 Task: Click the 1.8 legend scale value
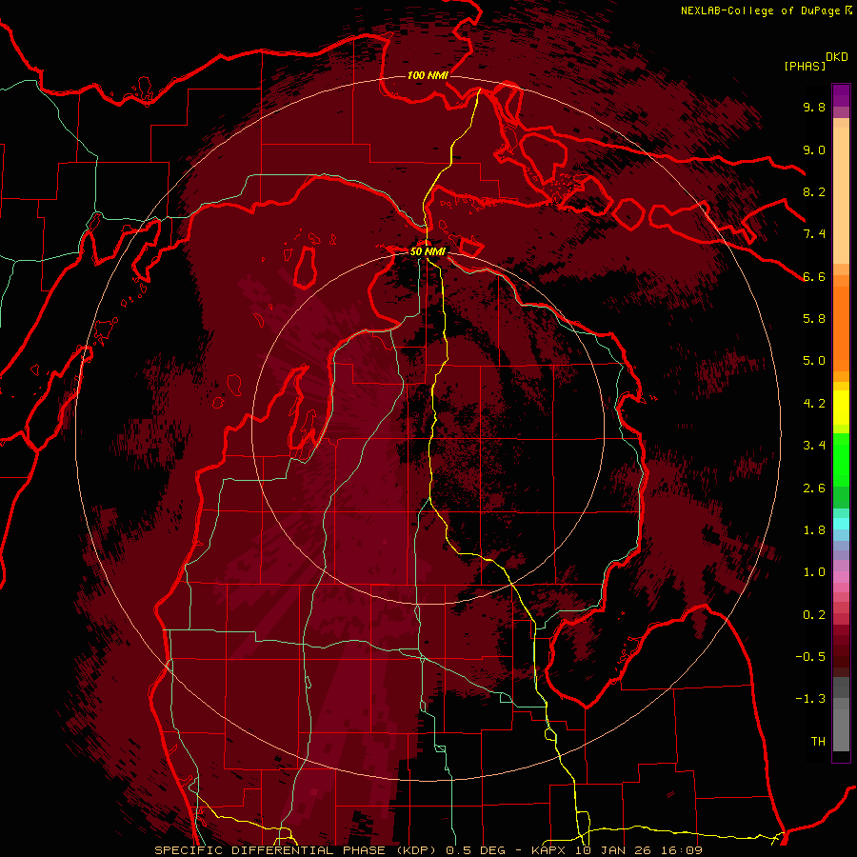pos(814,530)
